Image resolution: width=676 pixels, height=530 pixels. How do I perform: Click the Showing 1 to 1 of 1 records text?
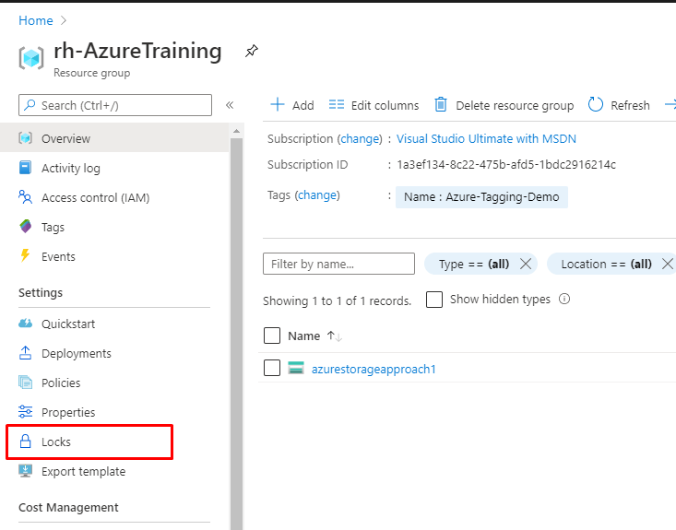click(x=338, y=300)
